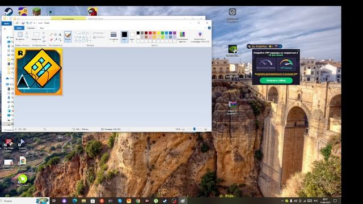Viewport: 363px width, 204px height.
Task: Choose the VIP server option in VPN popup
Action: click(x=286, y=64)
